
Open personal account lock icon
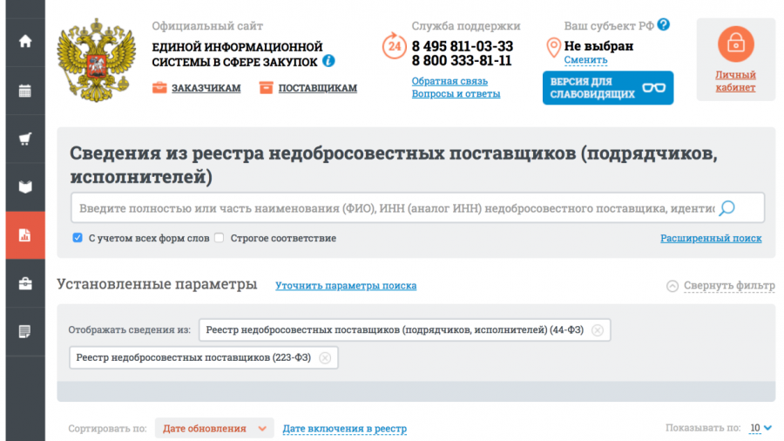point(736,44)
